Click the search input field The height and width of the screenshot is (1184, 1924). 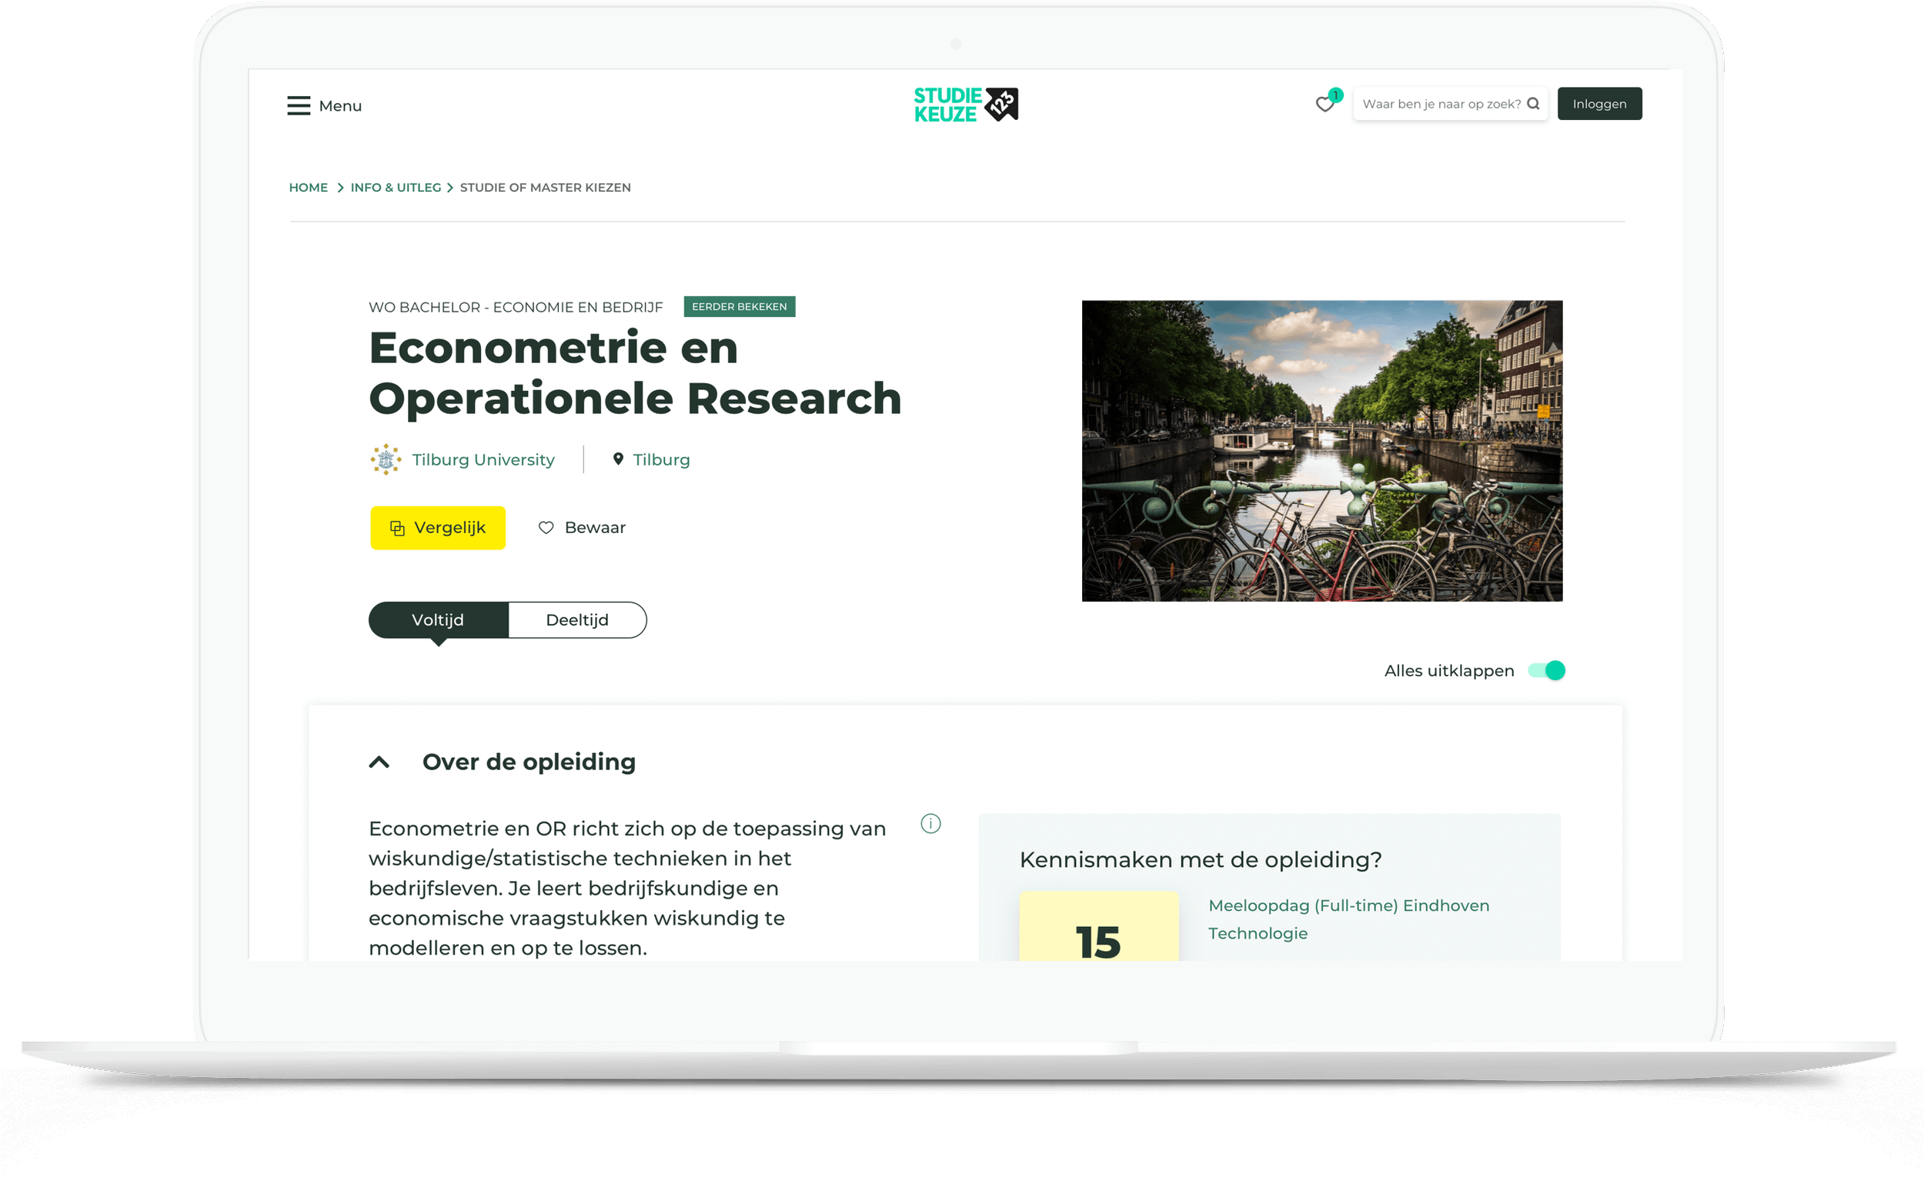point(1440,103)
